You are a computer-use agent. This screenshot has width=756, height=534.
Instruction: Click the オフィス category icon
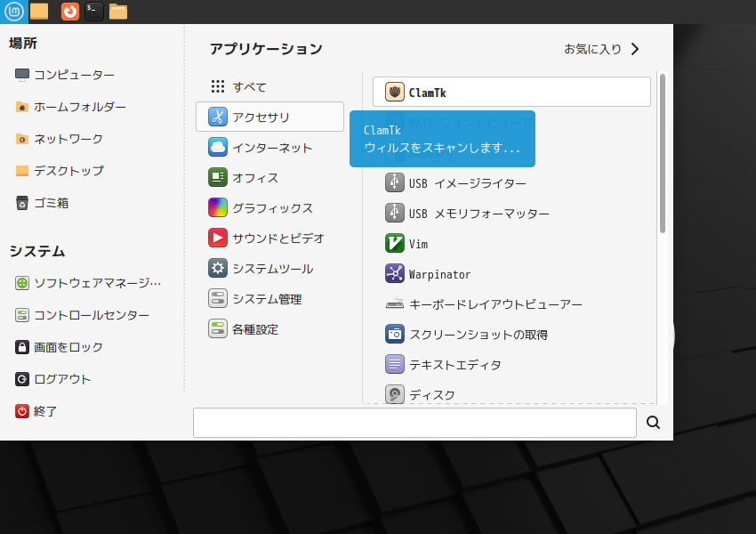coord(218,177)
